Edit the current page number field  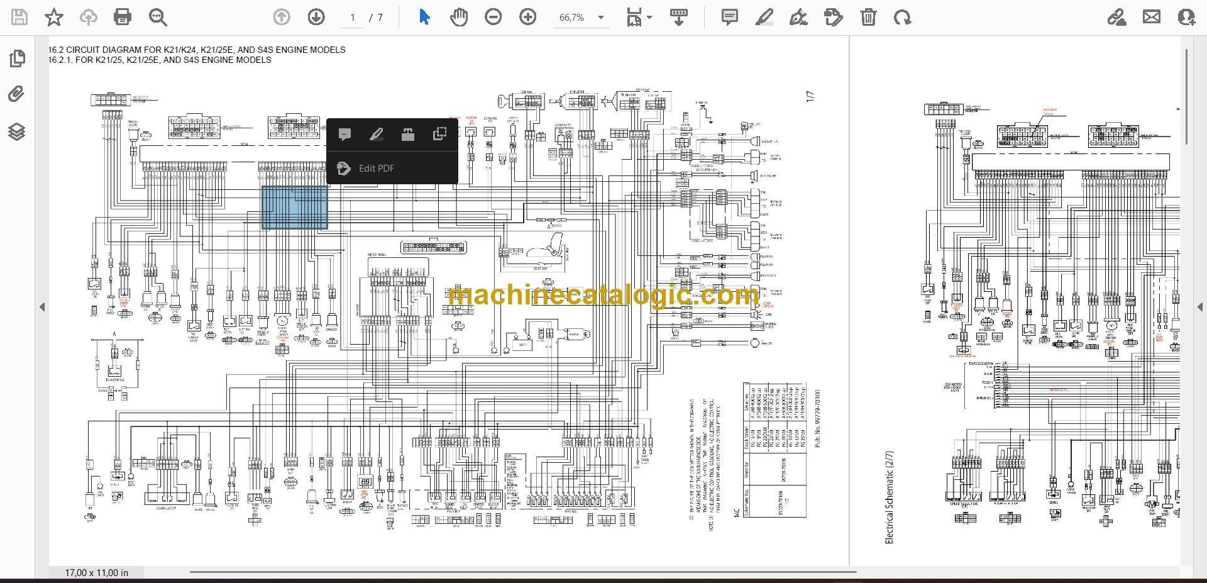click(353, 18)
